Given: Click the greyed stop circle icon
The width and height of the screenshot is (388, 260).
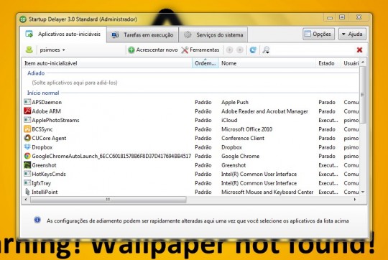Looking at the screenshot, I should tap(239, 50).
